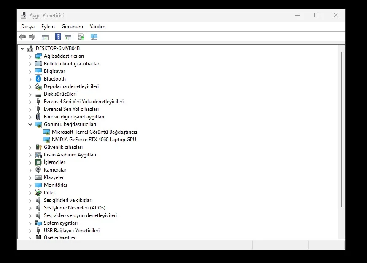Expand the Monitörler category arrow

click(x=30, y=185)
